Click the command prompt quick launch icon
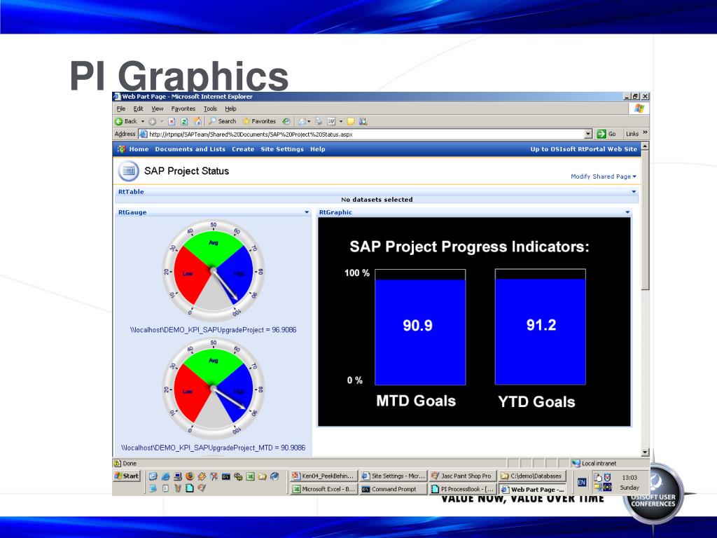This screenshot has width=717, height=538. pyautogui.click(x=226, y=476)
